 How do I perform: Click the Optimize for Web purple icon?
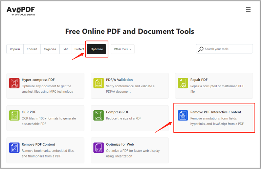coord(99,148)
